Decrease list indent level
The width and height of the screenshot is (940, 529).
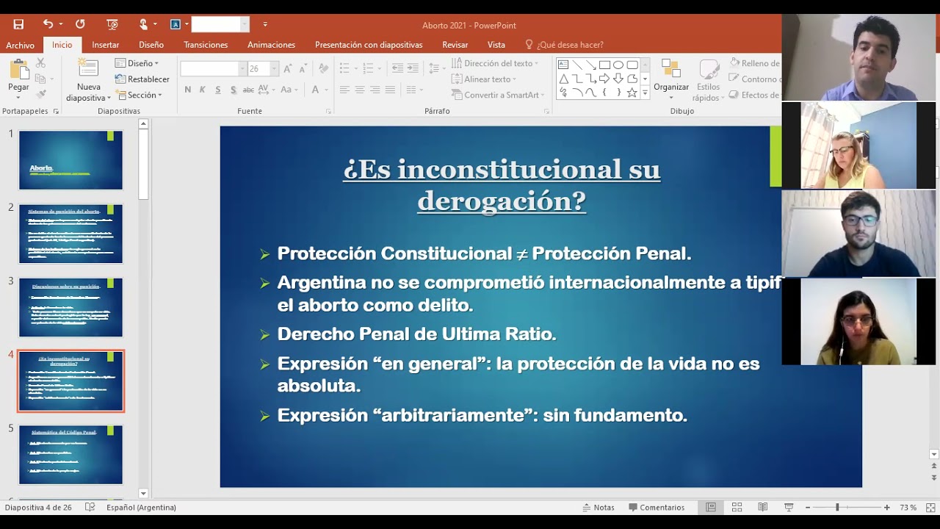click(x=397, y=68)
